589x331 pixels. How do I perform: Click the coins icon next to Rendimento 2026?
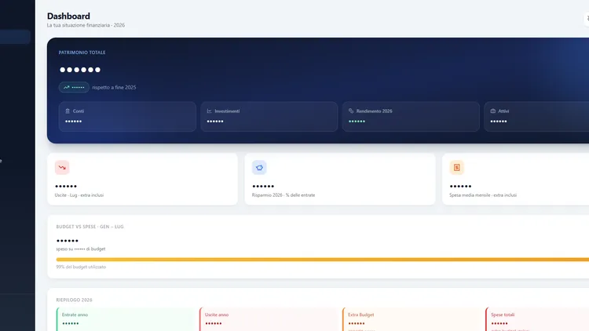coord(351,111)
